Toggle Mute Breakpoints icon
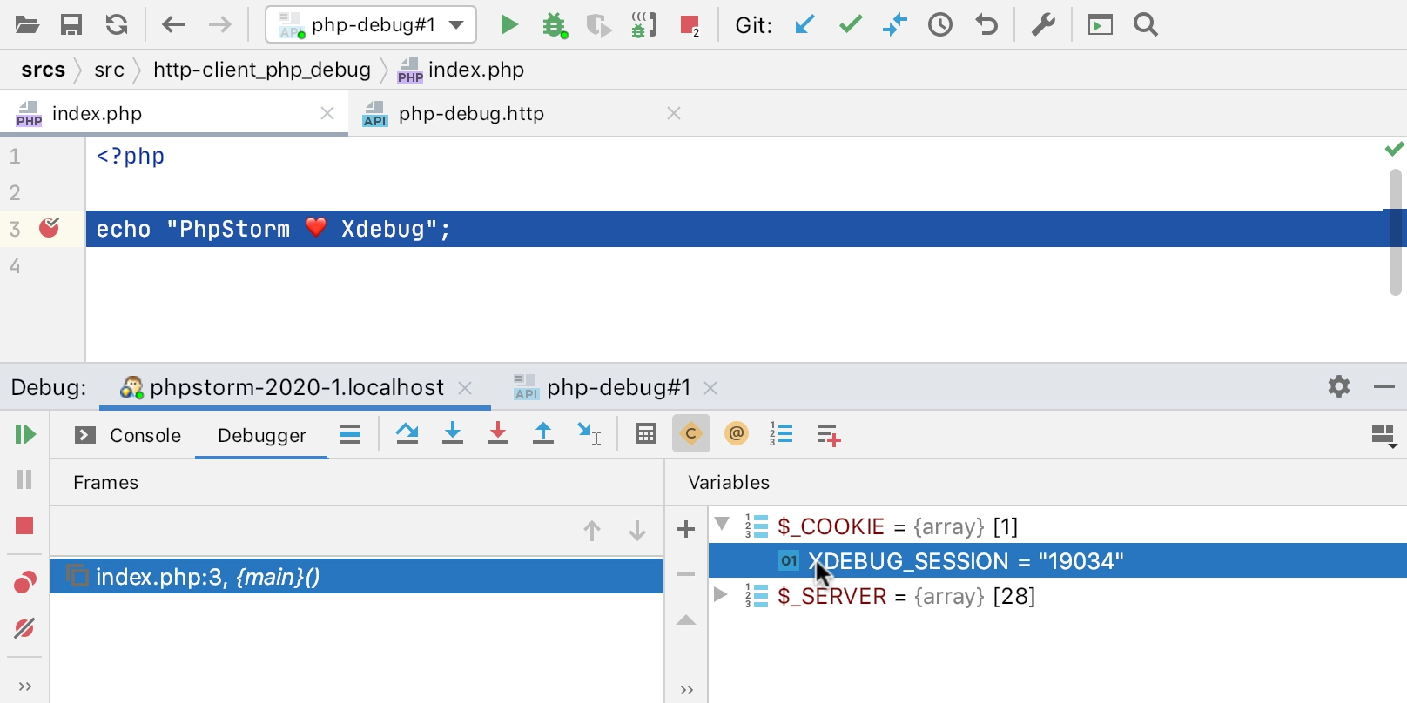Viewport: 1407px width, 703px height. tap(24, 628)
